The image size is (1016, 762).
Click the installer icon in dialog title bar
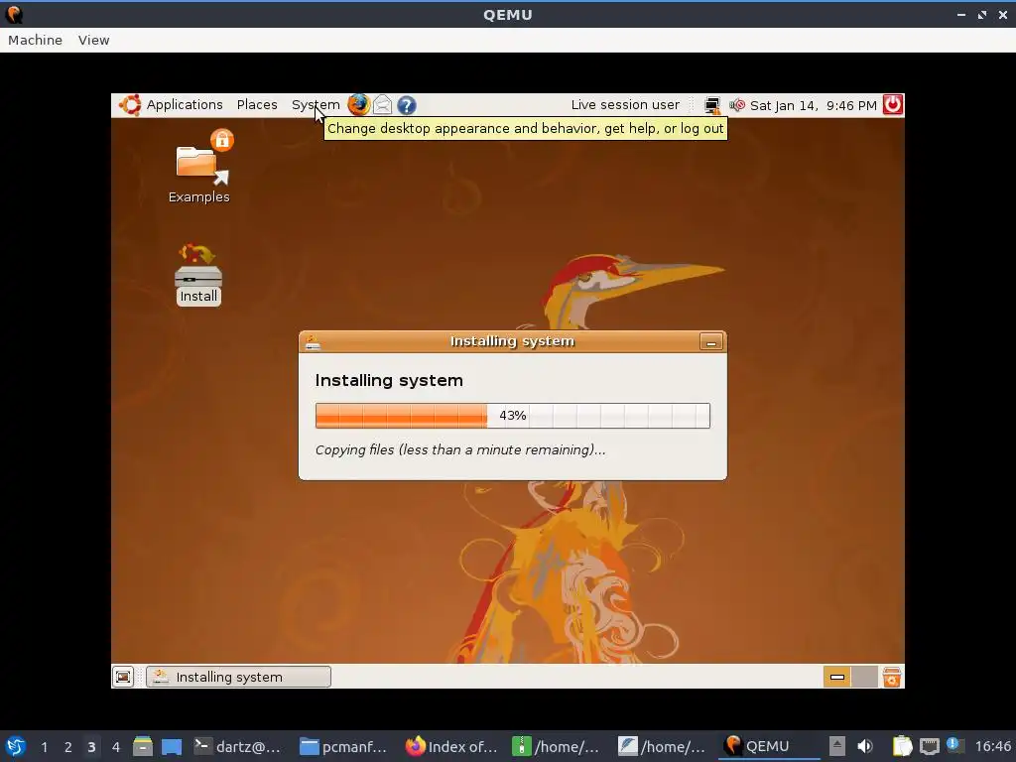pyautogui.click(x=313, y=342)
